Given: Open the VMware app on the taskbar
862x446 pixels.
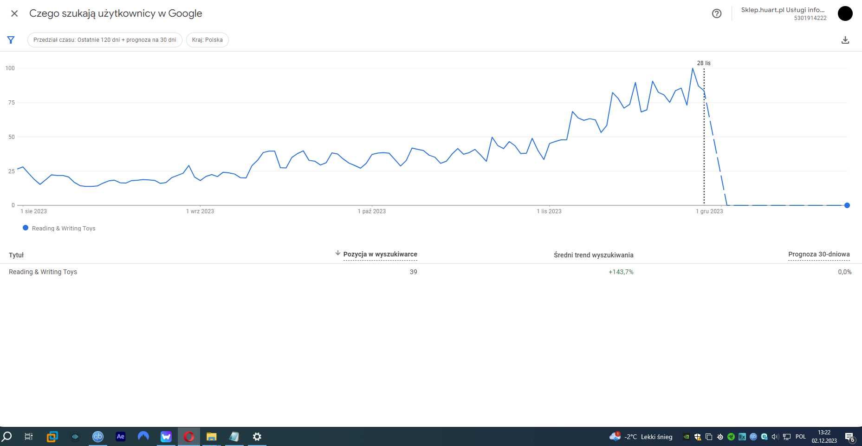Looking at the screenshot, I should [x=52, y=437].
